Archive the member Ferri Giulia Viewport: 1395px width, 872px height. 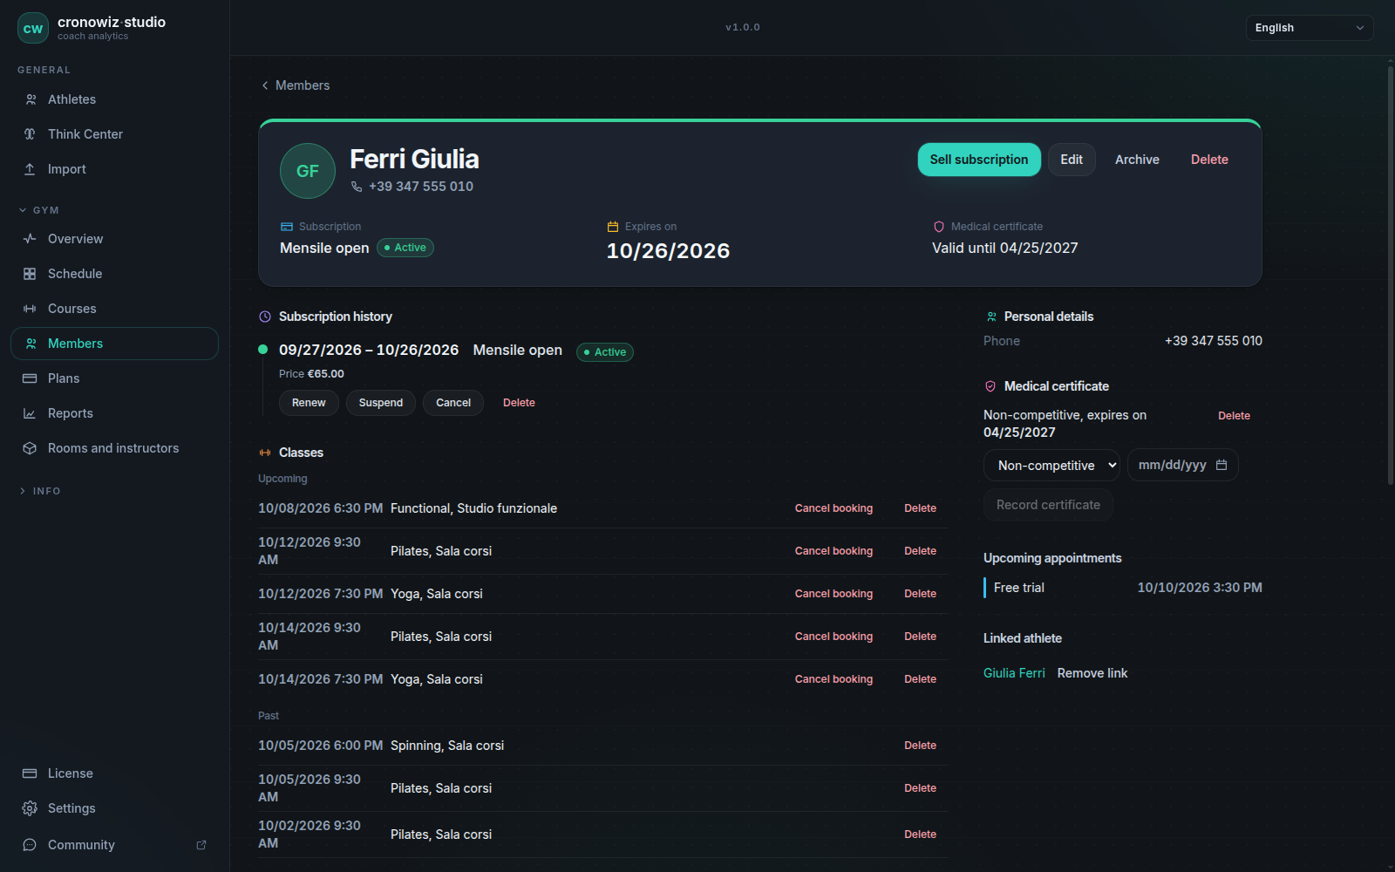(1137, 160)
